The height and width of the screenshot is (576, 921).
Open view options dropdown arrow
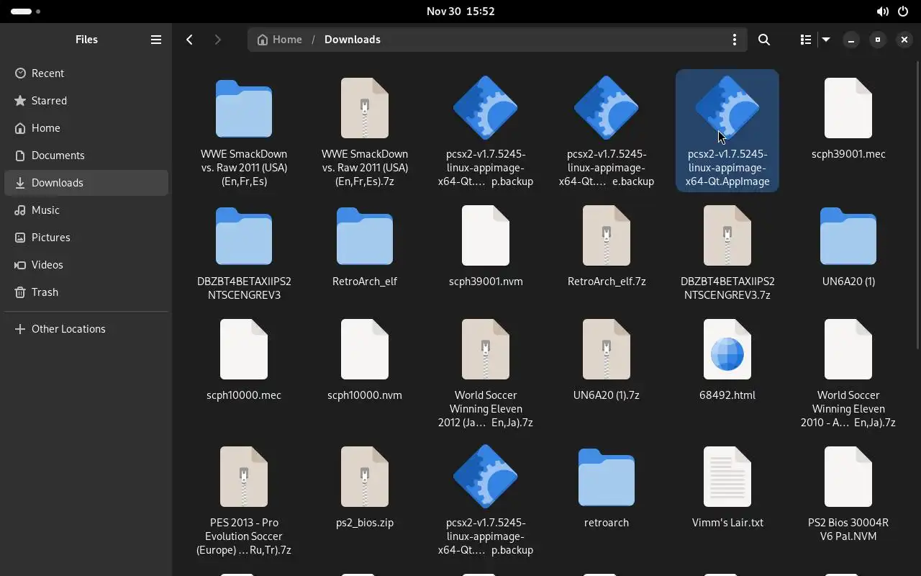click(x=826, y=40)
